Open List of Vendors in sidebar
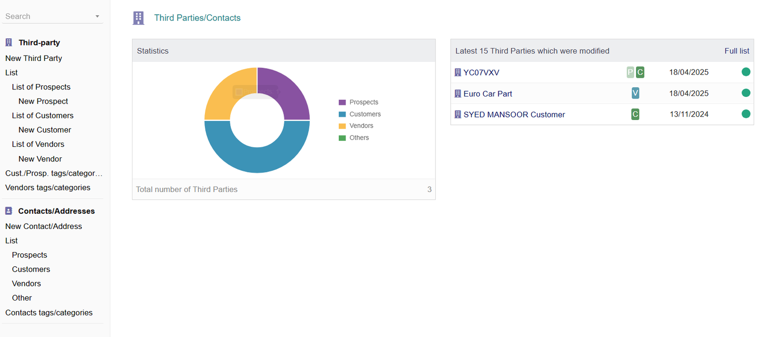This screenshot has height=337, width=768. click(x=38, y=144)
